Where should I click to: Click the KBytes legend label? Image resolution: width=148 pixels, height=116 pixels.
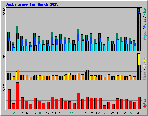[x=145, y=104]
